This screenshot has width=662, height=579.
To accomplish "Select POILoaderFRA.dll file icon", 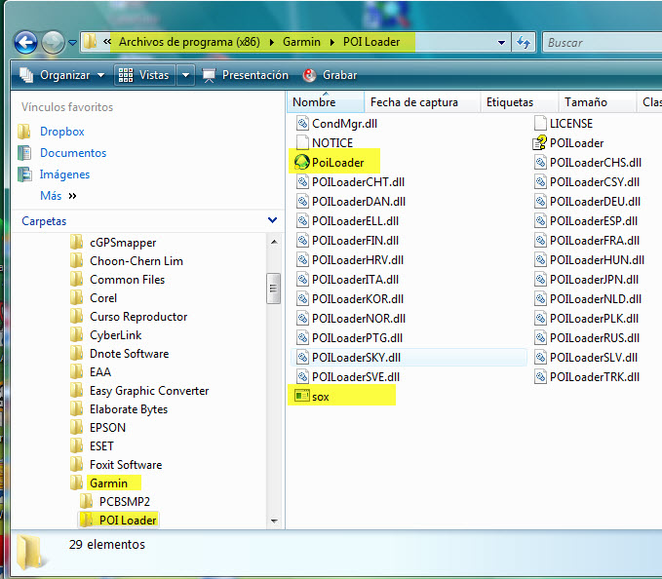I will (x=540, y=241).
